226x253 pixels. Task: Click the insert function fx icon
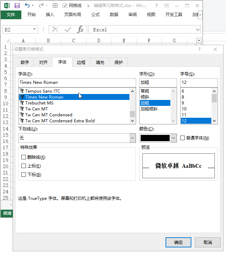point(80,30)
